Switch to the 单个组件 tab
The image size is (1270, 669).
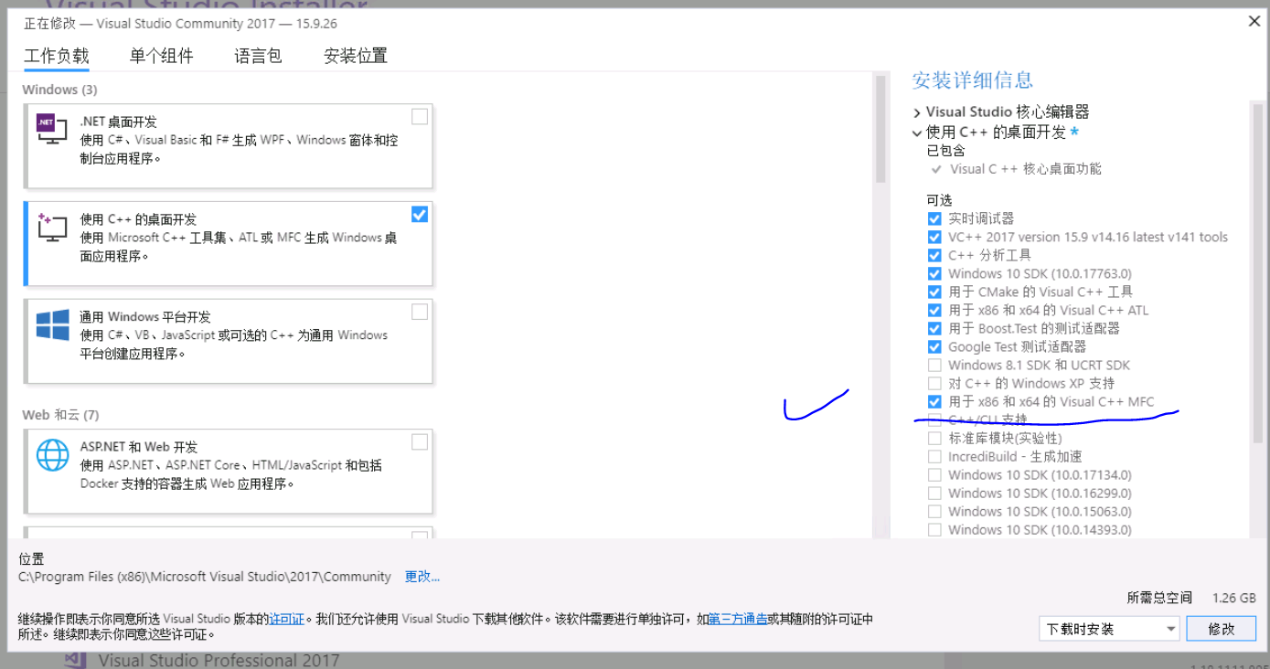tap(162, 56)
